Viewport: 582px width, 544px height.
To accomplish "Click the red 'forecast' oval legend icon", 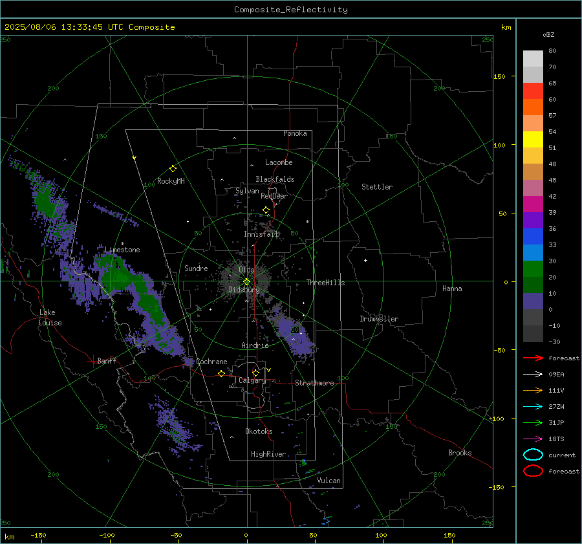I will [533, 471].
